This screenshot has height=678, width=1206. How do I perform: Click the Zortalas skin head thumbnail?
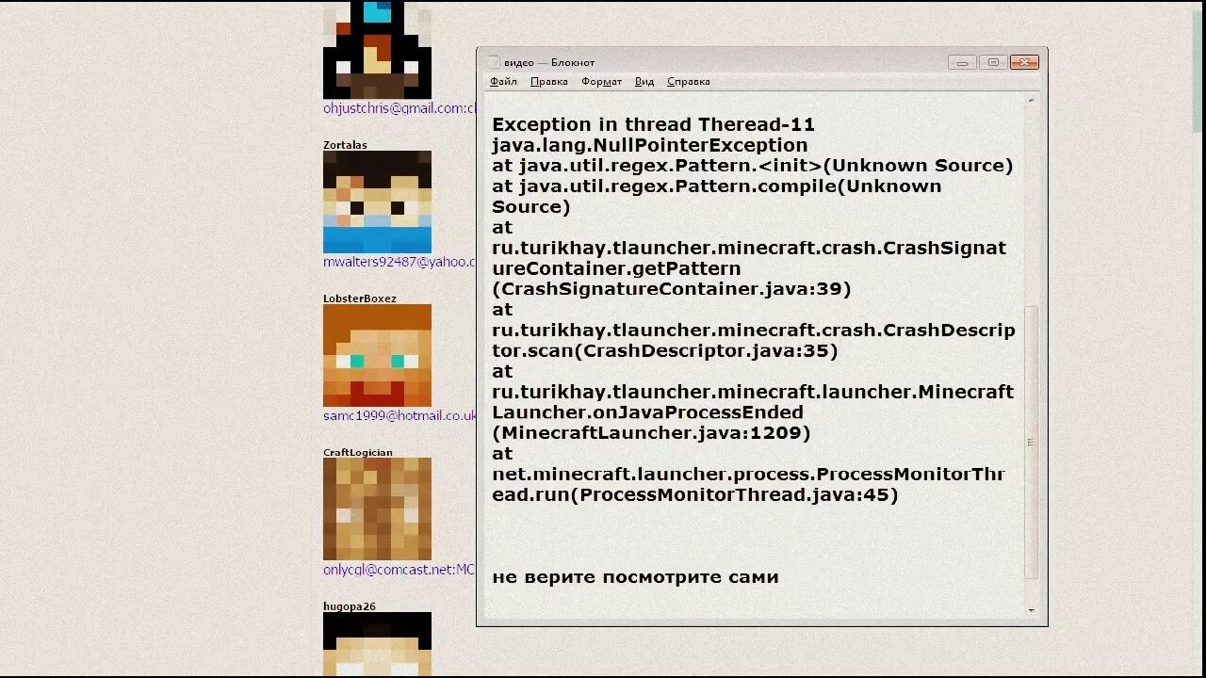(377, 202)
